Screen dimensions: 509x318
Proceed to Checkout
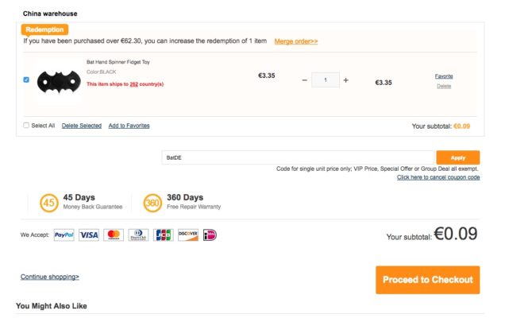[x=428, y=280]
